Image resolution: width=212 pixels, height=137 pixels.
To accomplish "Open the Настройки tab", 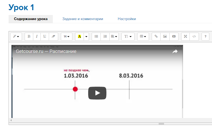I will [x=127, y=19].
